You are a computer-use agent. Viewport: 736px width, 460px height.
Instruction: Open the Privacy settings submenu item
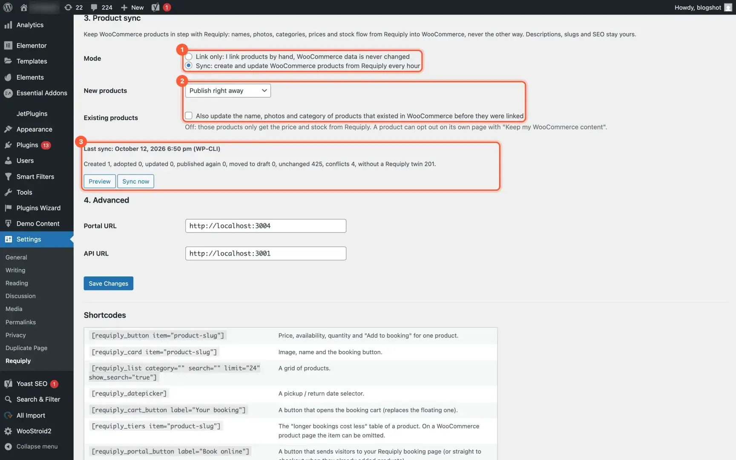point(16,335)
